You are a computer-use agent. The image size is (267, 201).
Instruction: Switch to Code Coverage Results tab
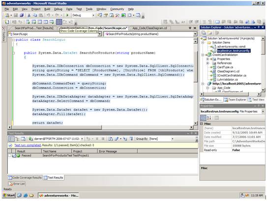click(25, 177)
